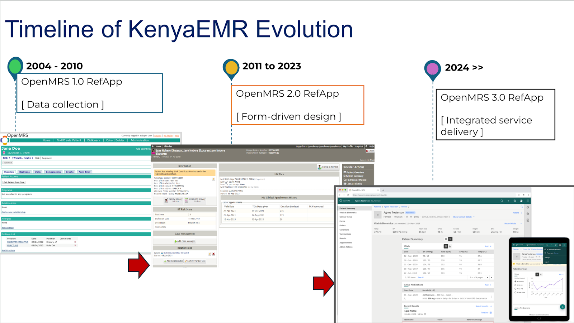Click the pencil edit icon in Information panel
The height and width of the screenshot is (323, 574).
[x=213, y=179]
